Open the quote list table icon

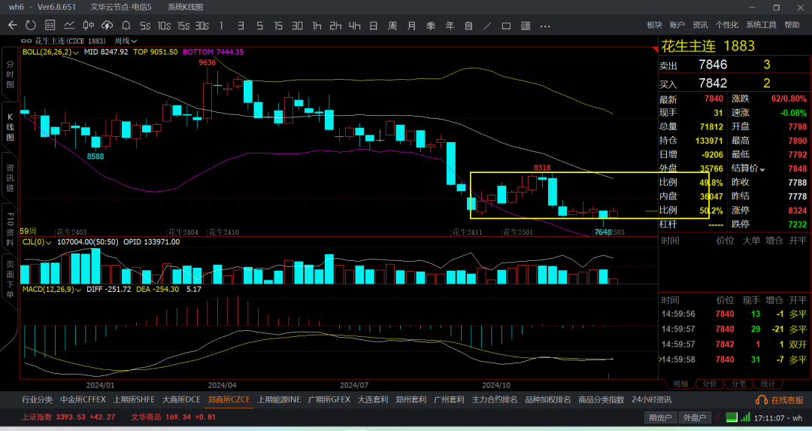point(50,26)
